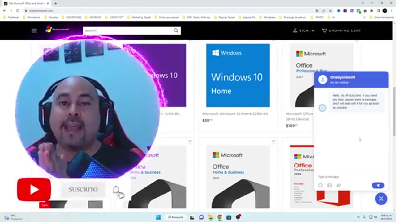Click the image upload icon in chat
This screenshot has height=222, width=396.
pos(329,185)
